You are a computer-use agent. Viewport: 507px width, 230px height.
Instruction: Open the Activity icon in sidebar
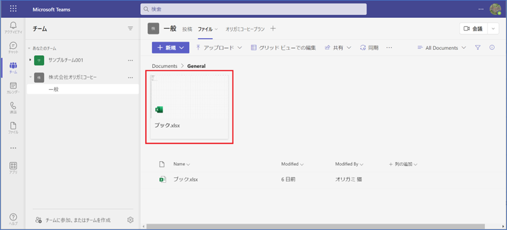[13, 28]
